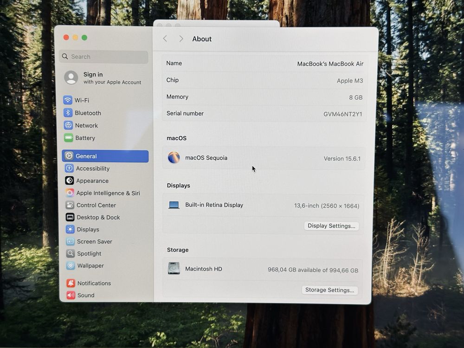Close the System Settings window
The width and height of the screenshot is (464, 348).
click(66, 37)
